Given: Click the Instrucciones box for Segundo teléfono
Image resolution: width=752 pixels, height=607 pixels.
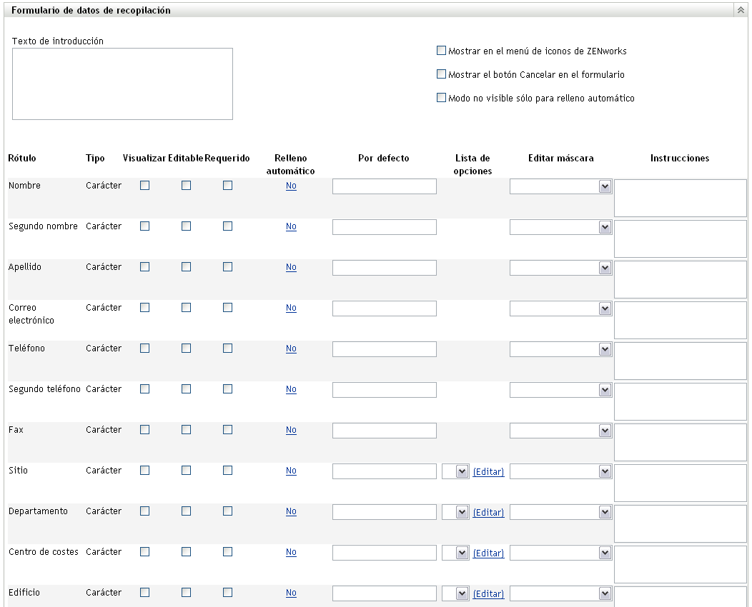Looking at the screenshot, I should point(681,401).
